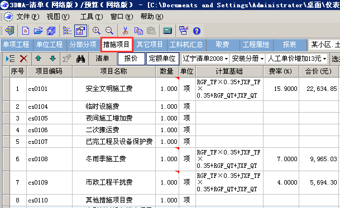The width and height of the screenshot is (340, 208).
Task: Click the zoom out magnifier icon
Action: click(x=109, y=31)
